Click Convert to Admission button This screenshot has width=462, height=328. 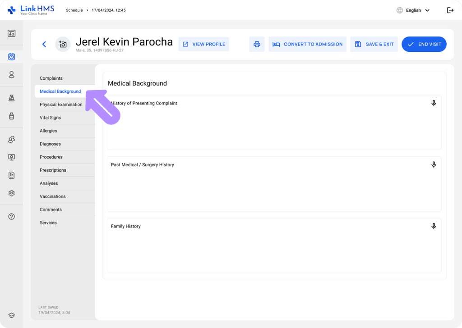(x=307, y=44)
